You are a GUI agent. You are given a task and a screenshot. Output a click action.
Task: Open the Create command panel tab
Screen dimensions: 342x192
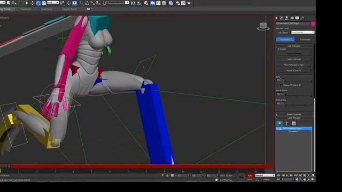[276, 18]
